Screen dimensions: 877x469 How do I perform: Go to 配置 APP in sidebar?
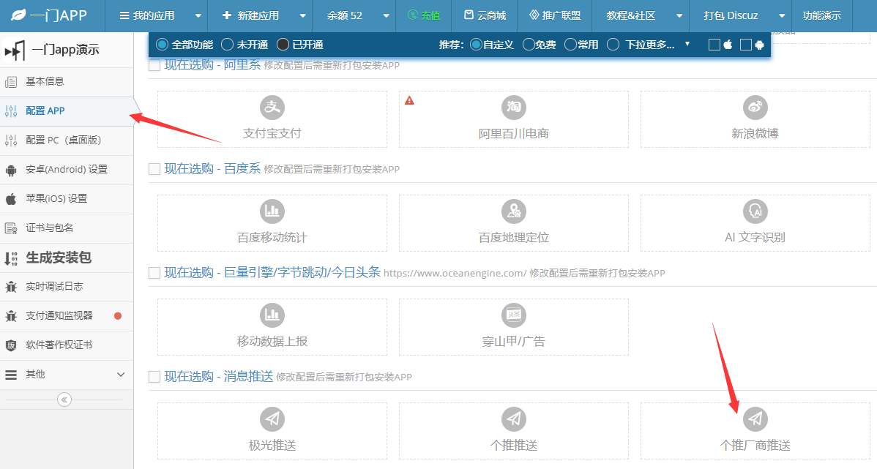[67, 111]
